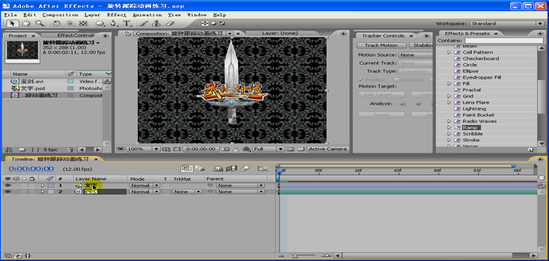Image resolution: width=549 pixels, height=261 pixels.
Task: Hide layer 1 with its eye icon
Action: tap(8, 185)
